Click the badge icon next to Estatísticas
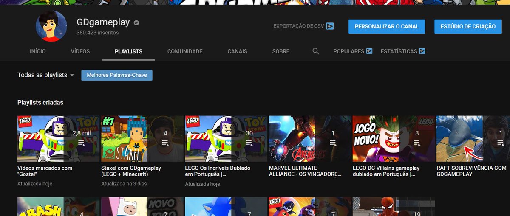Viewport: 510px width, 216px height. click(422, 51)
